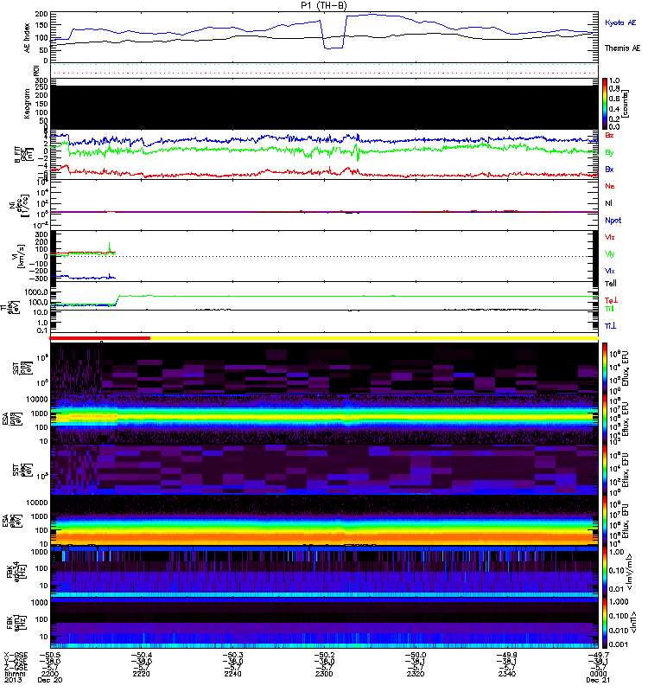Image resolution: width=648 pixels, height=692 pixels.
Task: Select the red Bz legend entry
Action: click(x=610, y=136)
